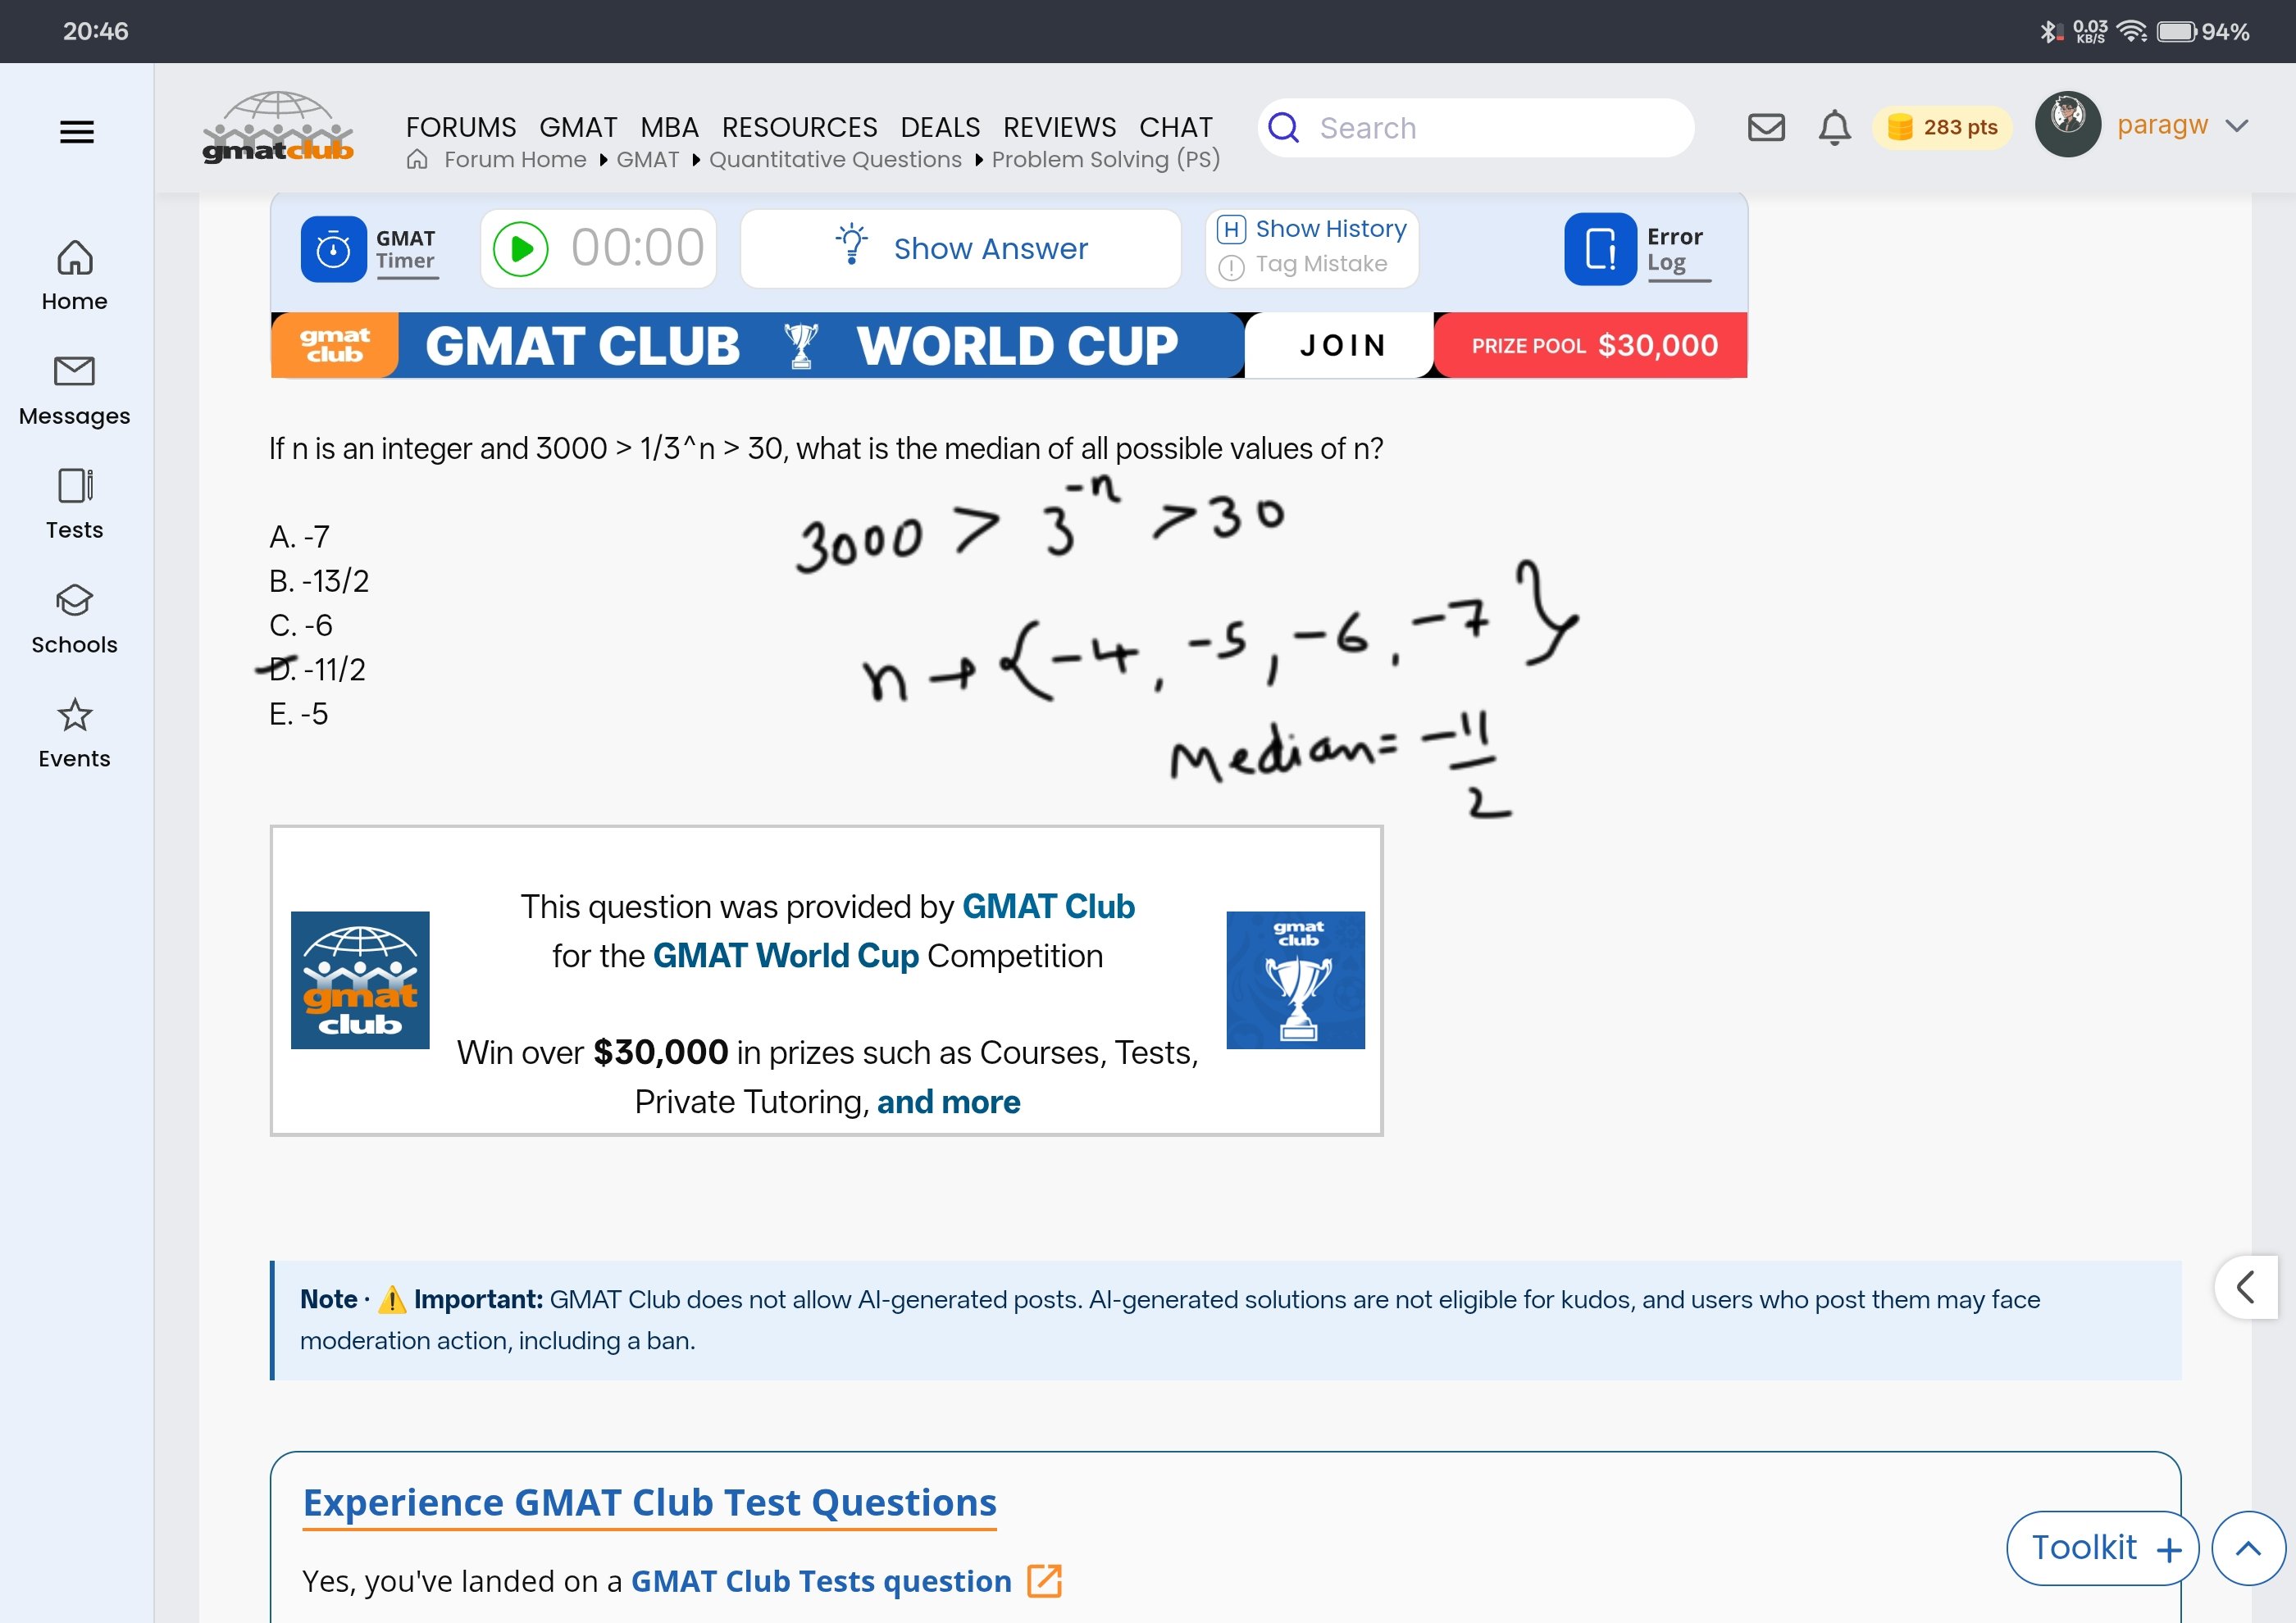
Task: Open Messages in the sidebar
Action: [x=75, y=391]
